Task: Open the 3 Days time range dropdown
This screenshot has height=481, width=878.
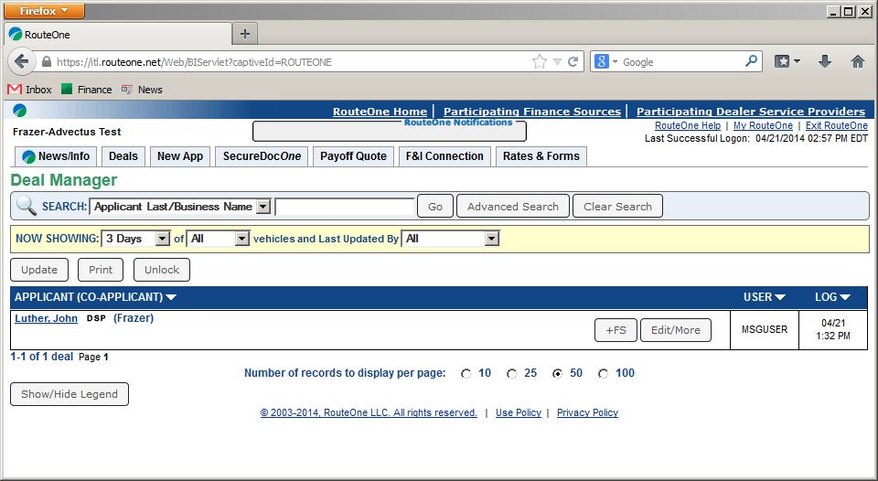Action: click(135, 239)
